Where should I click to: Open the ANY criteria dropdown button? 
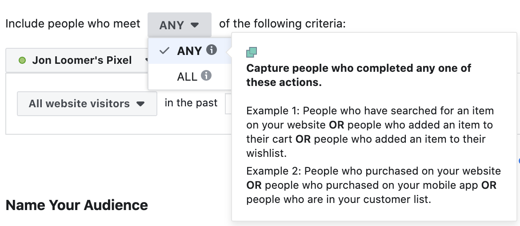click(180, 25)
